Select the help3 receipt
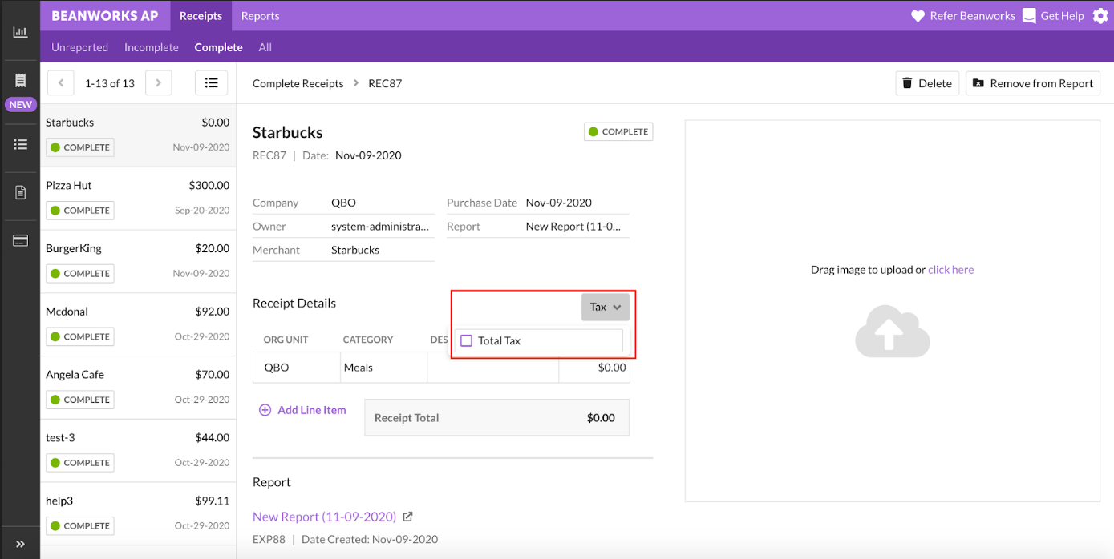Viewport: 1114px width, 559px height. point(138,514)
